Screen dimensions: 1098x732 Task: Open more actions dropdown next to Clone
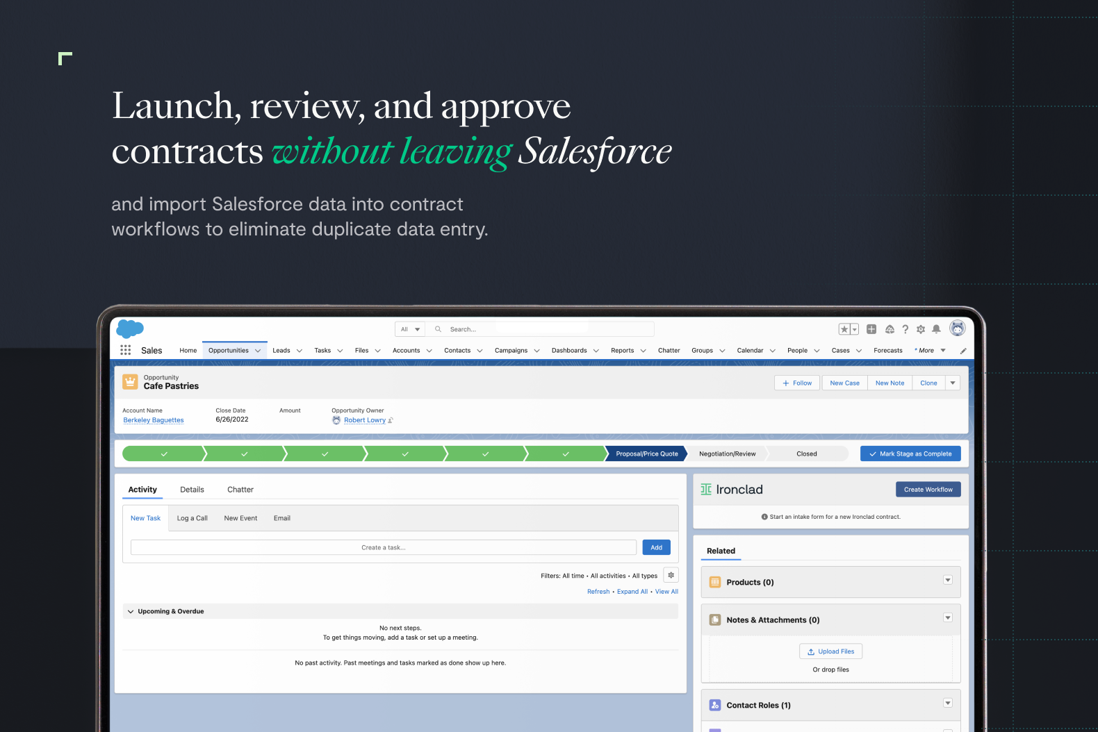[953, 383]
